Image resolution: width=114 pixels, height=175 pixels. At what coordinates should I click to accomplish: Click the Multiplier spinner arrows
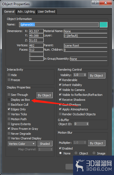[85, 142]
